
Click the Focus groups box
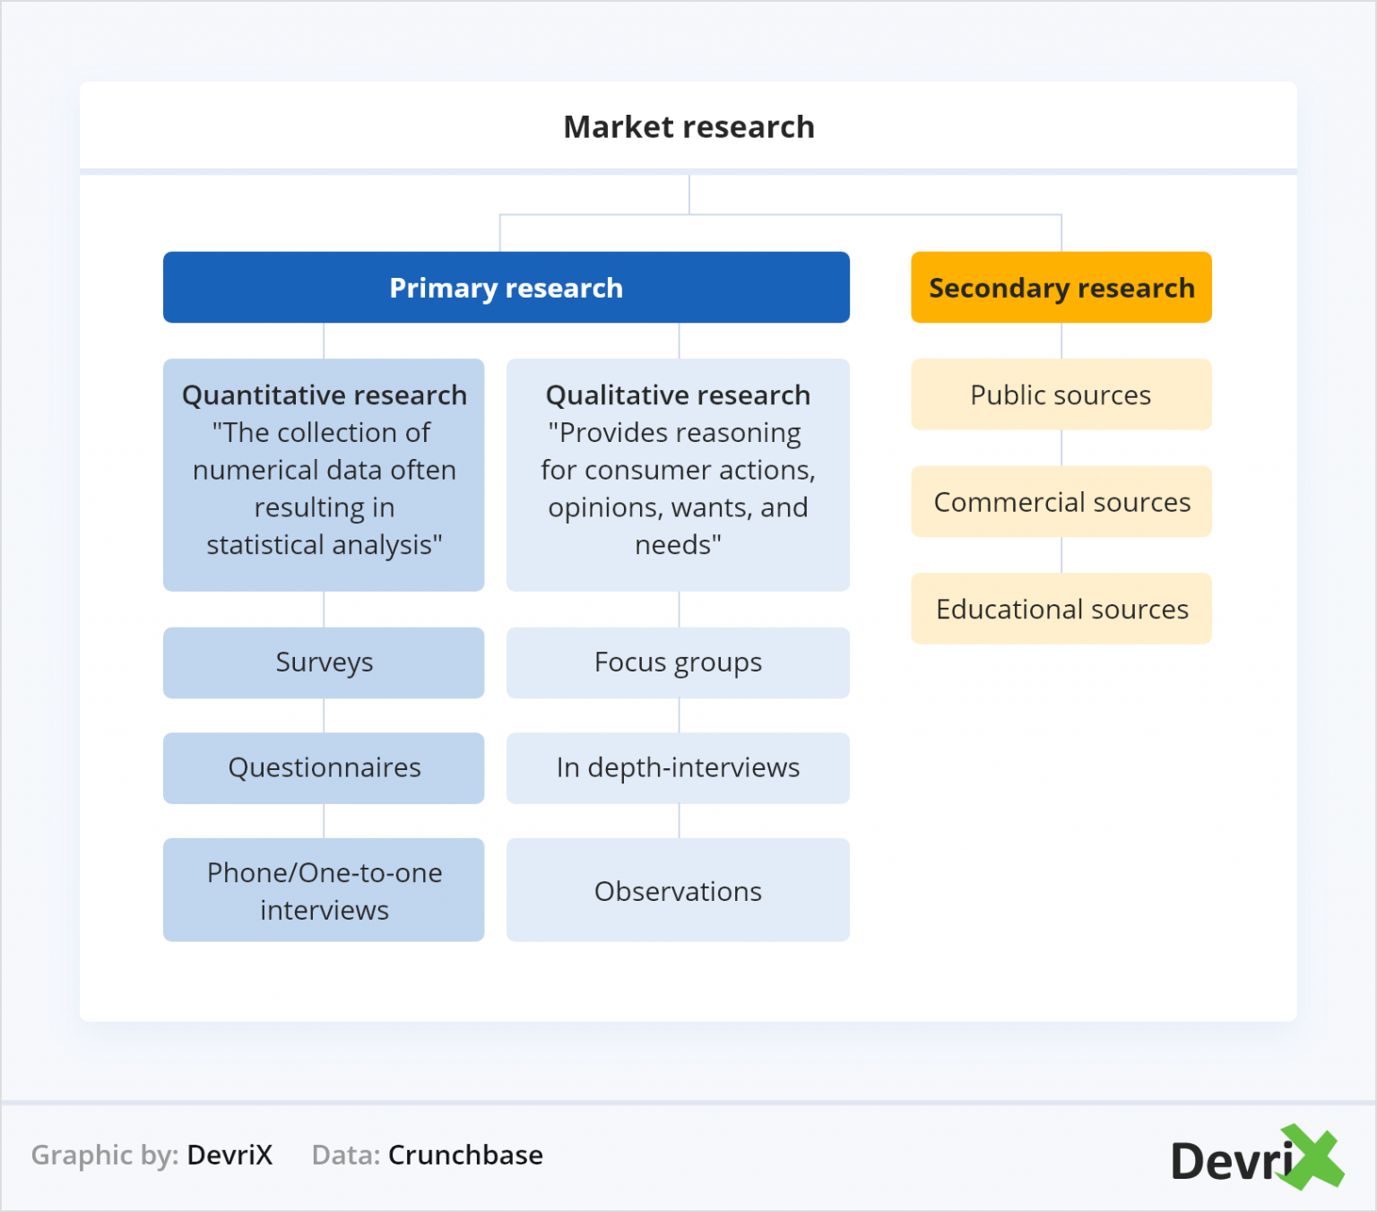pos(677,662)
